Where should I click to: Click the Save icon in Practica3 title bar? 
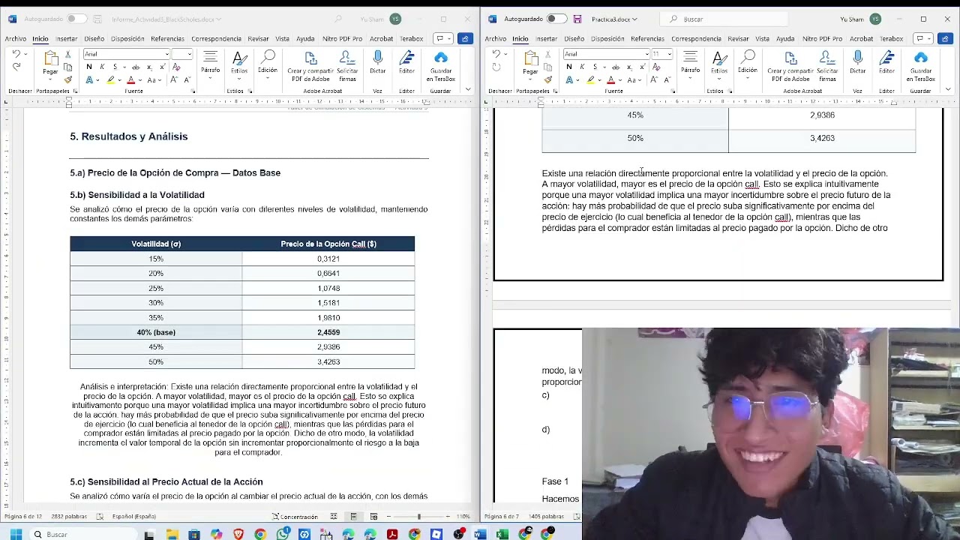(577, 19)
